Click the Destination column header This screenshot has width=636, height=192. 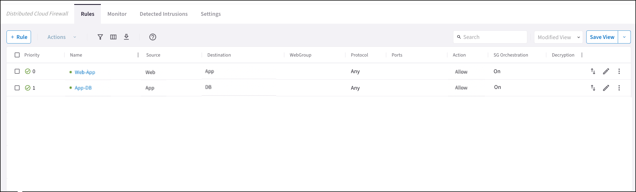tap(219, 55)
